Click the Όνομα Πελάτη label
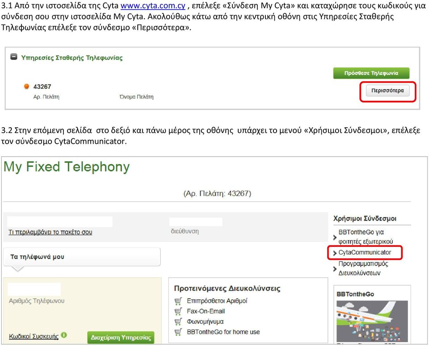The image size is (429, 346). click(x=136, y=97)
